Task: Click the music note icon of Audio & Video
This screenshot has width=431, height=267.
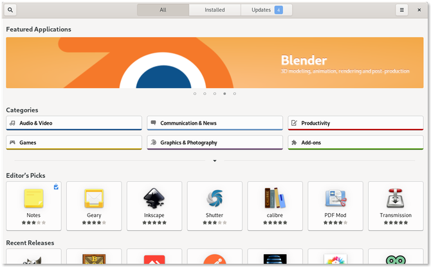Action: coord(12,123)
